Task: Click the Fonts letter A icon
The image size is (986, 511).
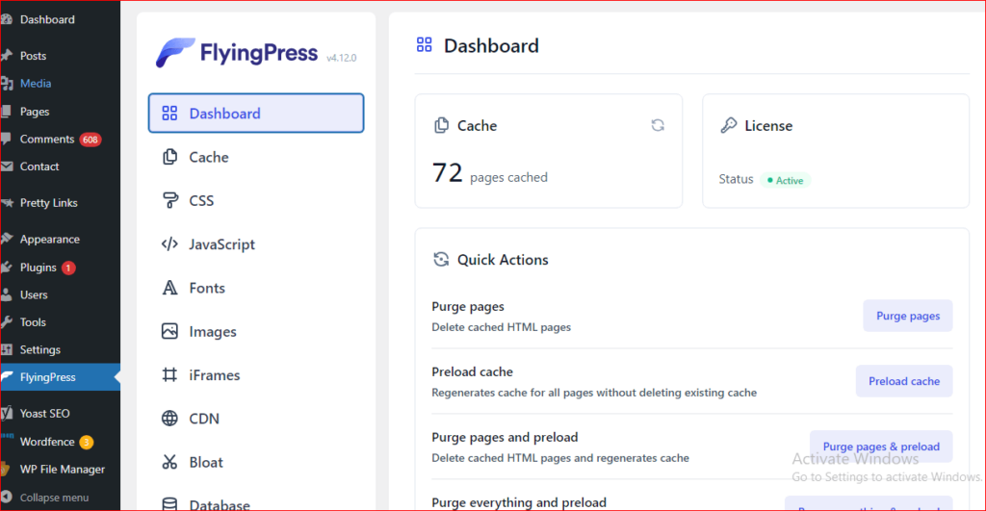Action: 169,287
